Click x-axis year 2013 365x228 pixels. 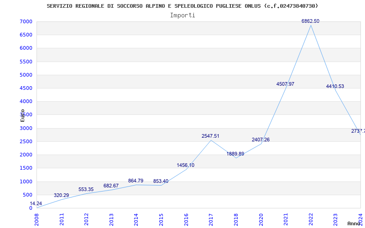click(111, 220)
